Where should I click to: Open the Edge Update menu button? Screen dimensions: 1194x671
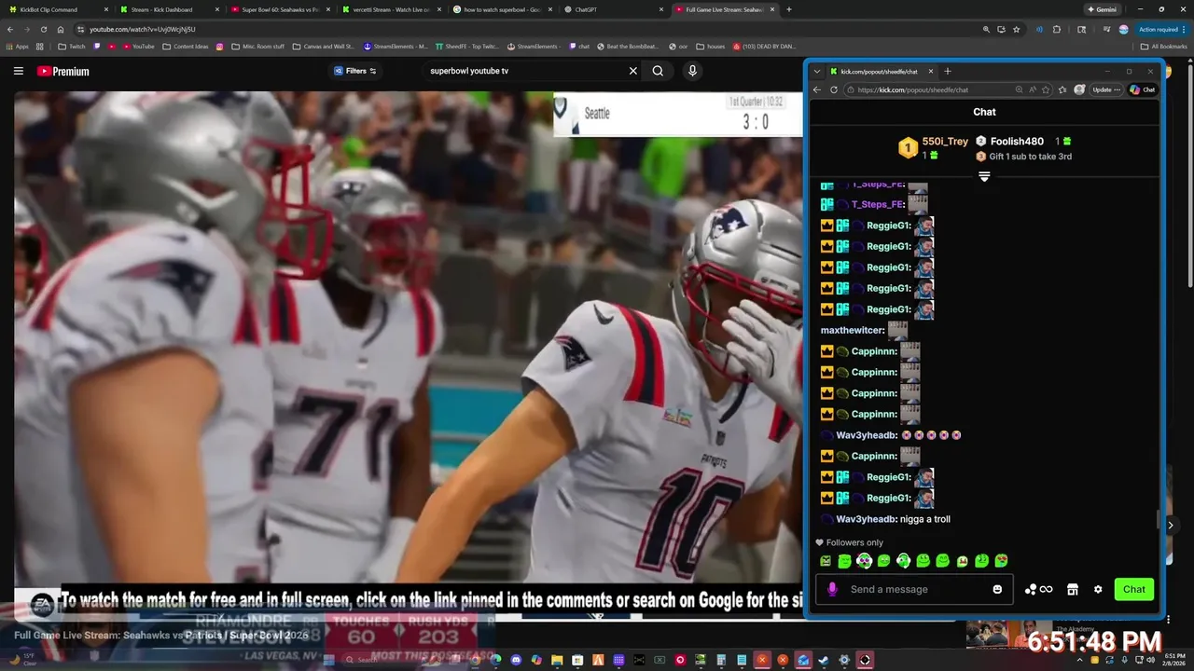pos(1106,89)
